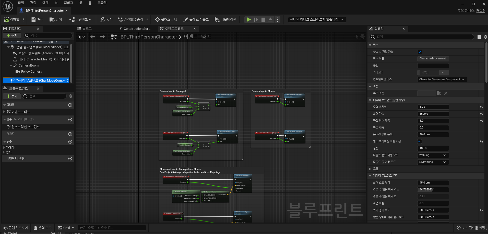Viewport: 488px width, 234px height.
Task: Open CharacterMovementComponent class dropdown
Action: [442, 80]
